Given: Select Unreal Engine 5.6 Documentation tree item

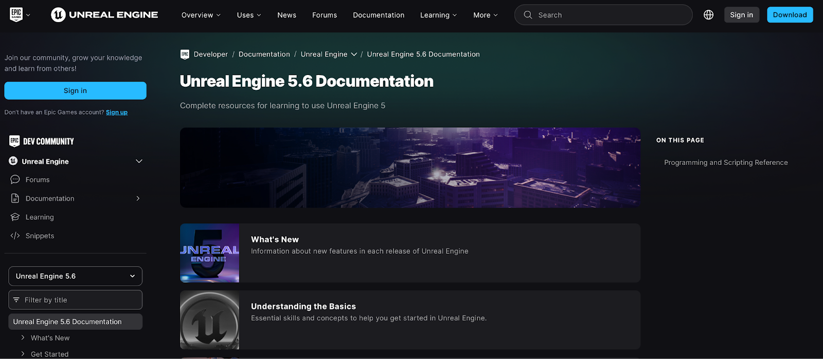Looking at the screenshot, I should coord(75,322).
